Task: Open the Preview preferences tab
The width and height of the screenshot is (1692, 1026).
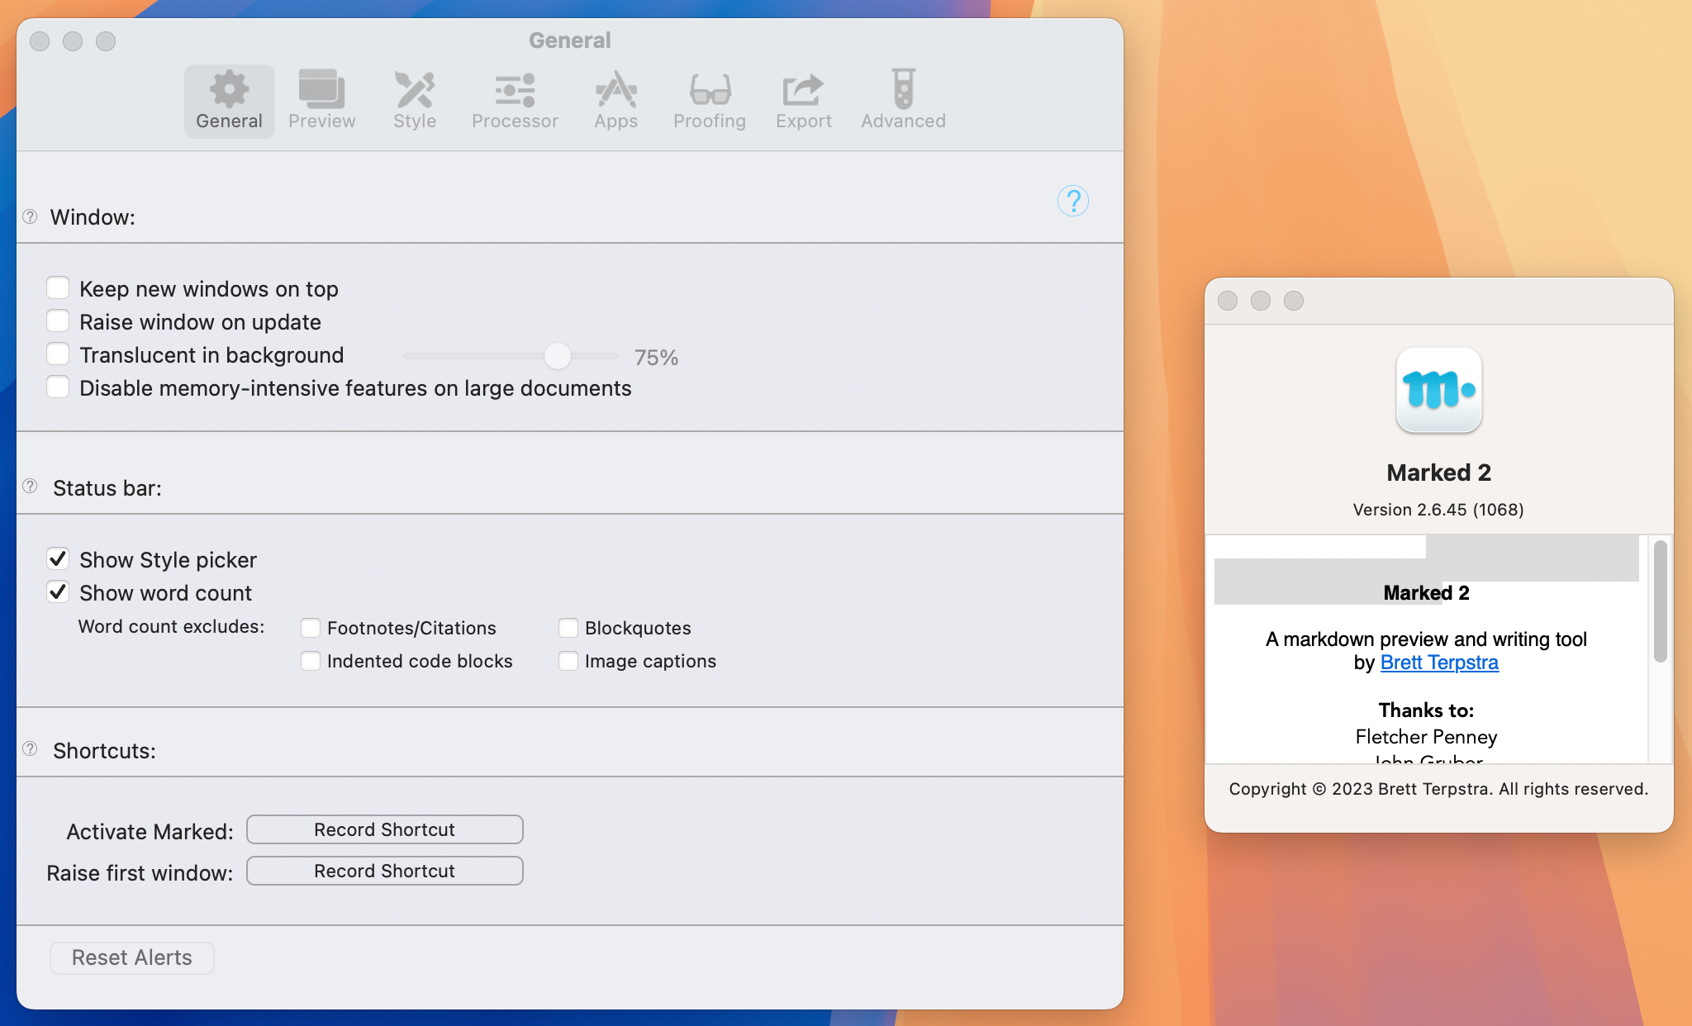Action: click(x=321, y=101)
